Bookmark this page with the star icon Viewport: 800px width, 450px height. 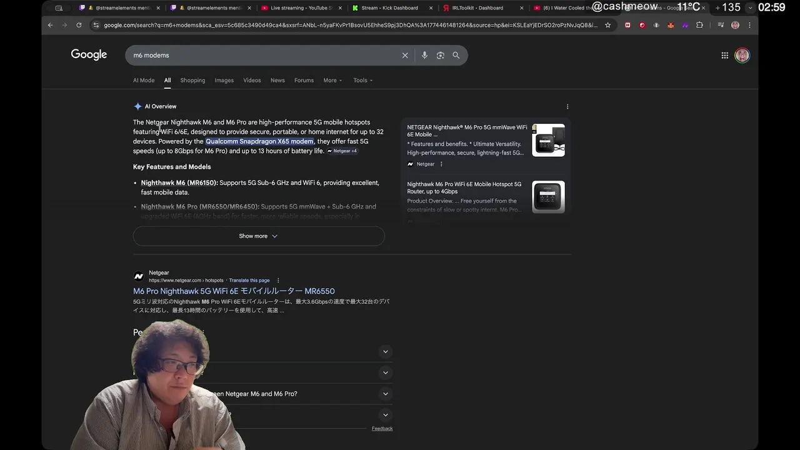(607, 25)
